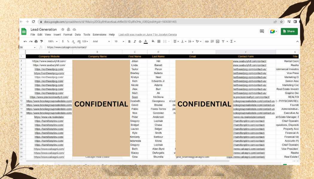Open fill color picker
The height and width of the screenshot is (179, 314).
153,41
